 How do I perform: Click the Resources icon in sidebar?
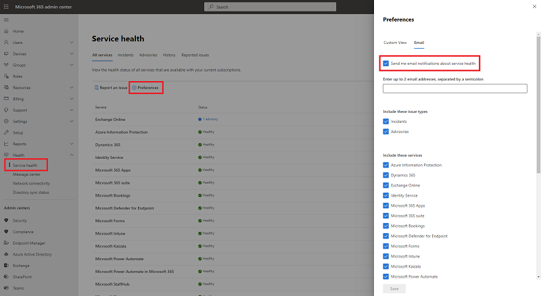click(x=6, y=88)
